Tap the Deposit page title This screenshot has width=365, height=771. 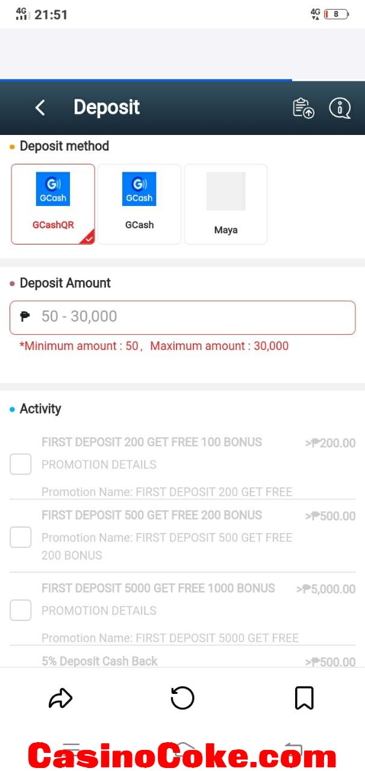[107, 108]
